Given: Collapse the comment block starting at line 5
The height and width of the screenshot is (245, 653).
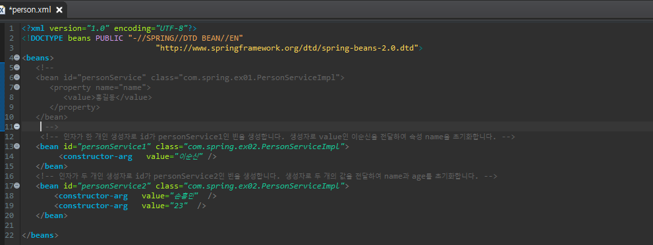Looking at the screenshot, I should [x=17, y=68].
